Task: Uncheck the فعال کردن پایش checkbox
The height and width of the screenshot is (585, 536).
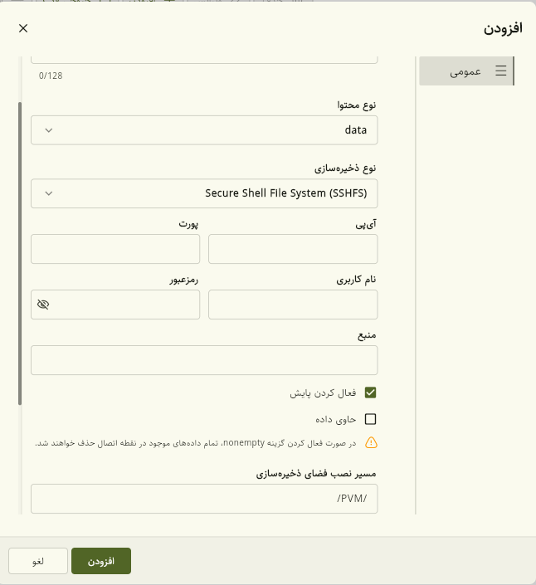Action: point(370,392)
